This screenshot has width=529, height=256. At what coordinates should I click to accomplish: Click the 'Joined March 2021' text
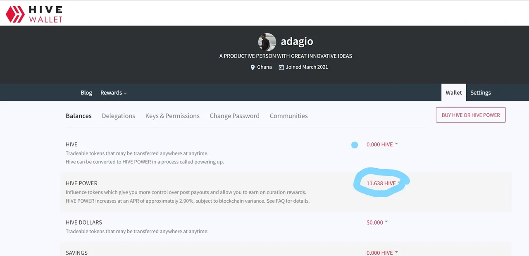point(307,67)
